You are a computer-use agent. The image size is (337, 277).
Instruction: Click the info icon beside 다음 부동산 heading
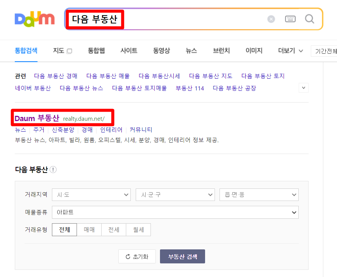click(x=53, y=170)
